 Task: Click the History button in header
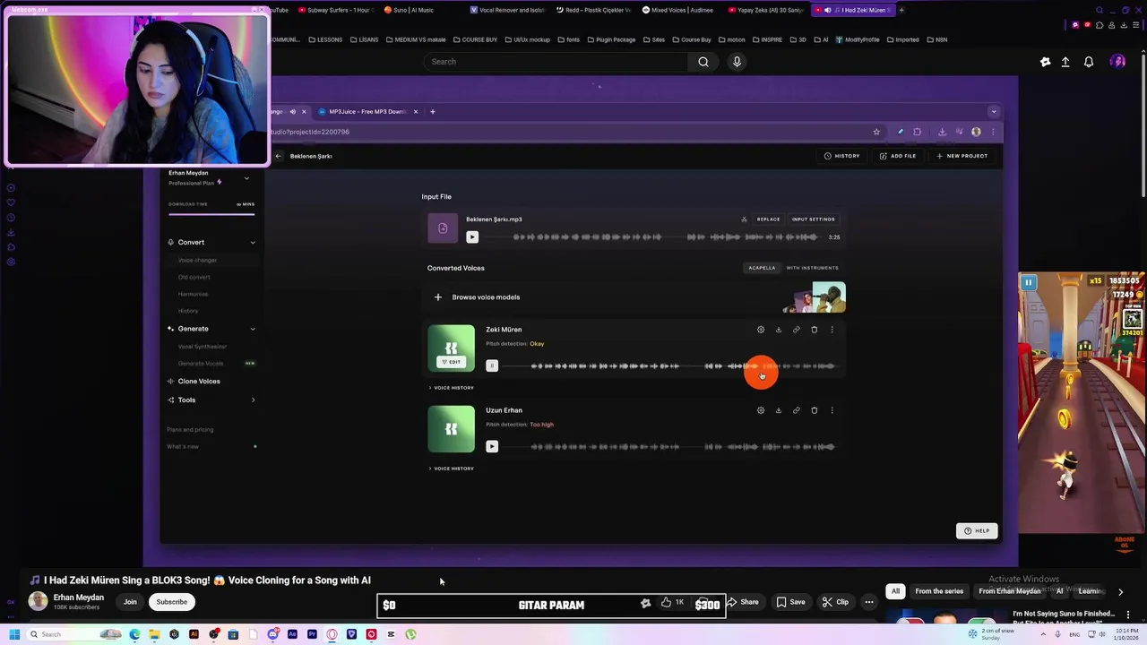841,156
